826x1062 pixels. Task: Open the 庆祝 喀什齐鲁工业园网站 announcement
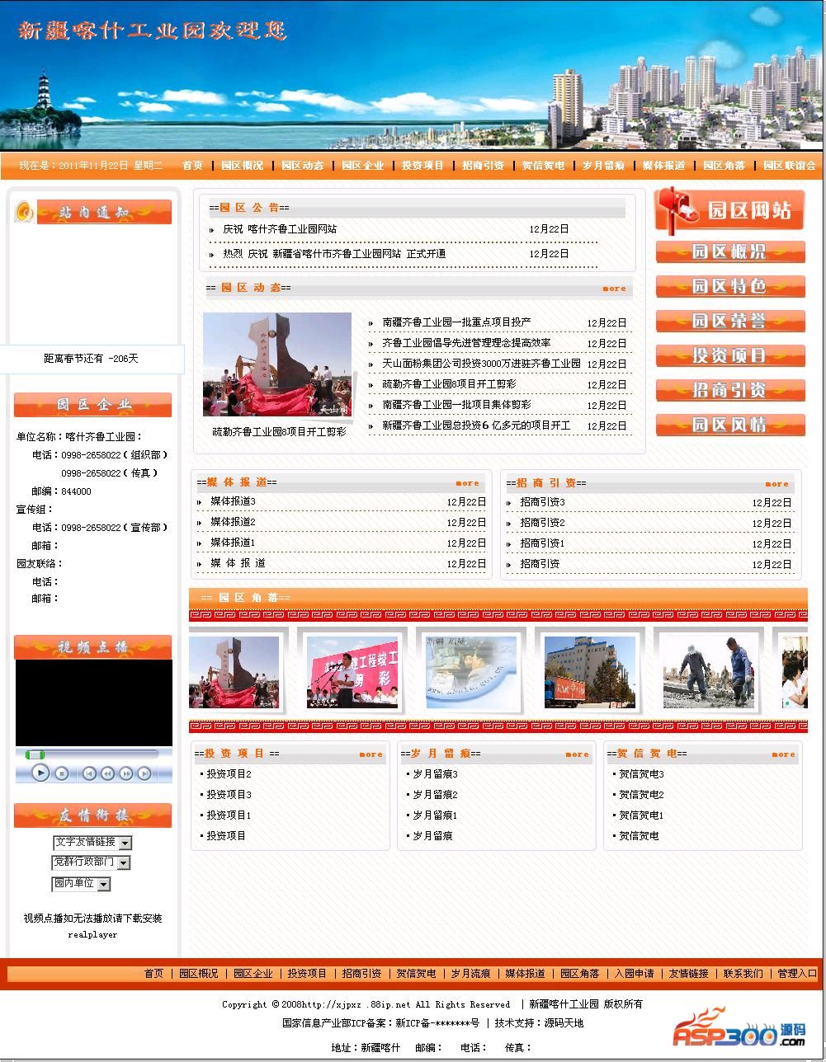(280, 229)
